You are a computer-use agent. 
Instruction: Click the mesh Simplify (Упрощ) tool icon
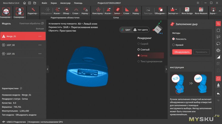coord(136,11)
